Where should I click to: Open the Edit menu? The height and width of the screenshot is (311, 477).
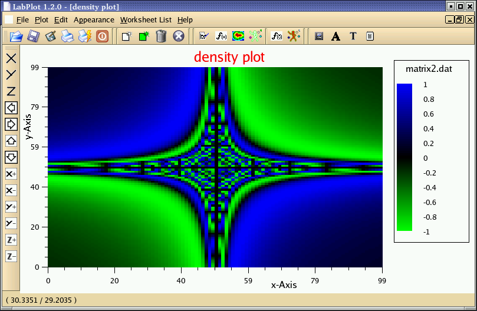[x=61, y=20]
